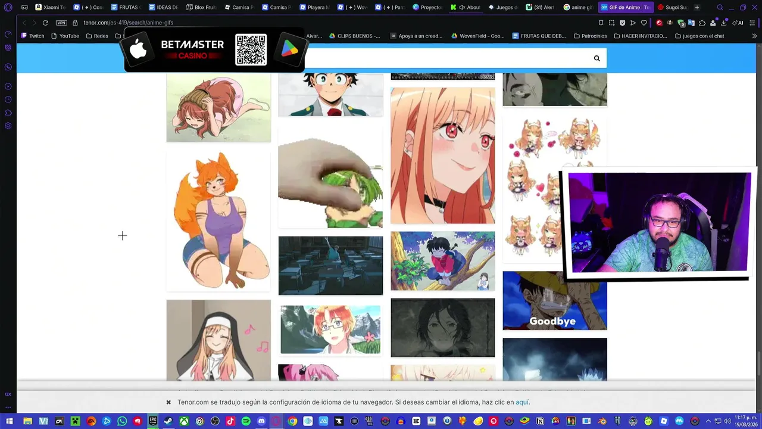
Task: Click the Opera GX logo menu
Action: 8,7
